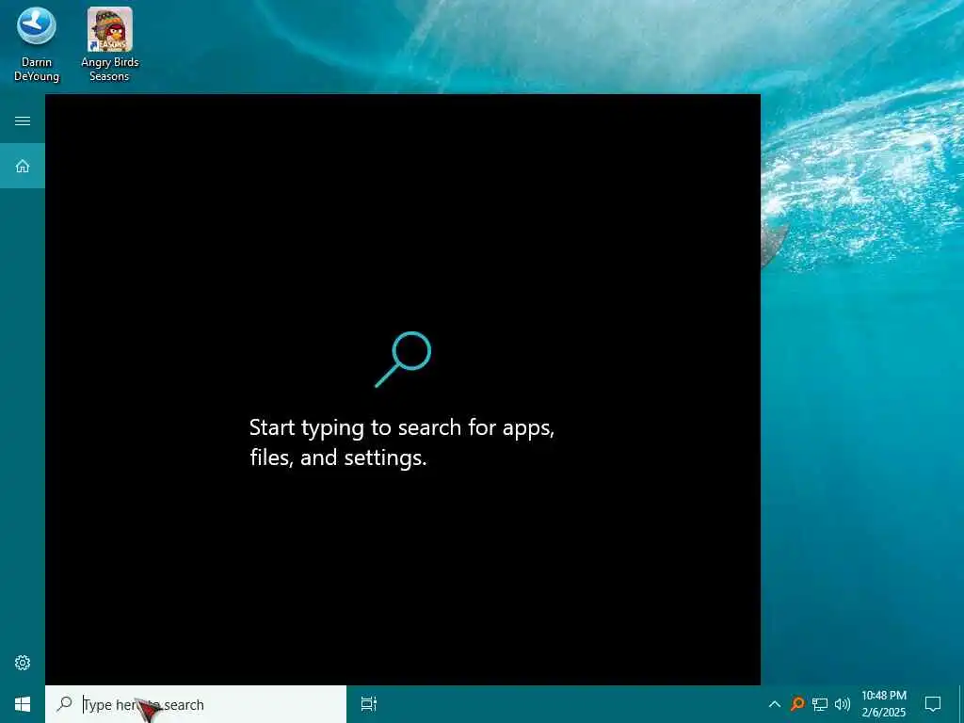The height and width of the screenshot is (723, 964).
Task: Open the clock showing 10:48 PM
Action: pyautogui.click(x=883, y=704)
